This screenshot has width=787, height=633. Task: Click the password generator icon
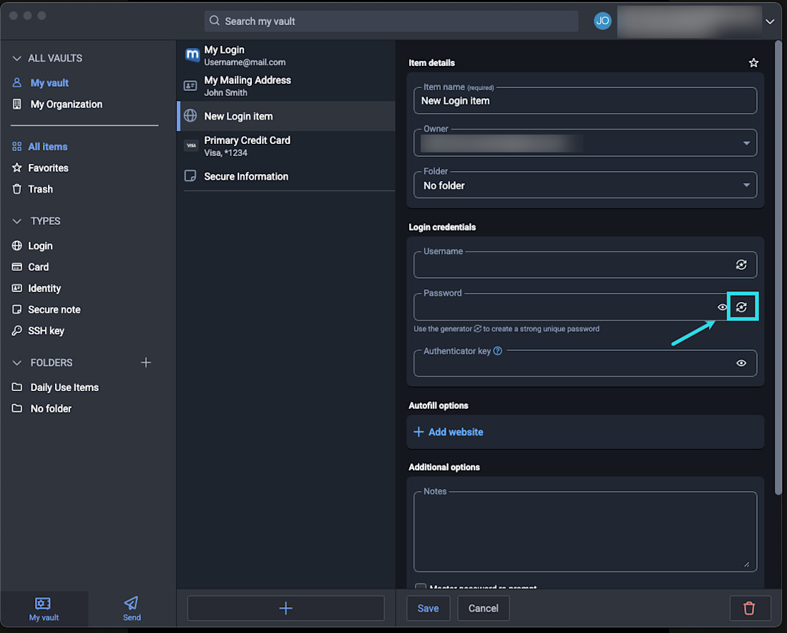pyautogui.click(x=741, y=307)
